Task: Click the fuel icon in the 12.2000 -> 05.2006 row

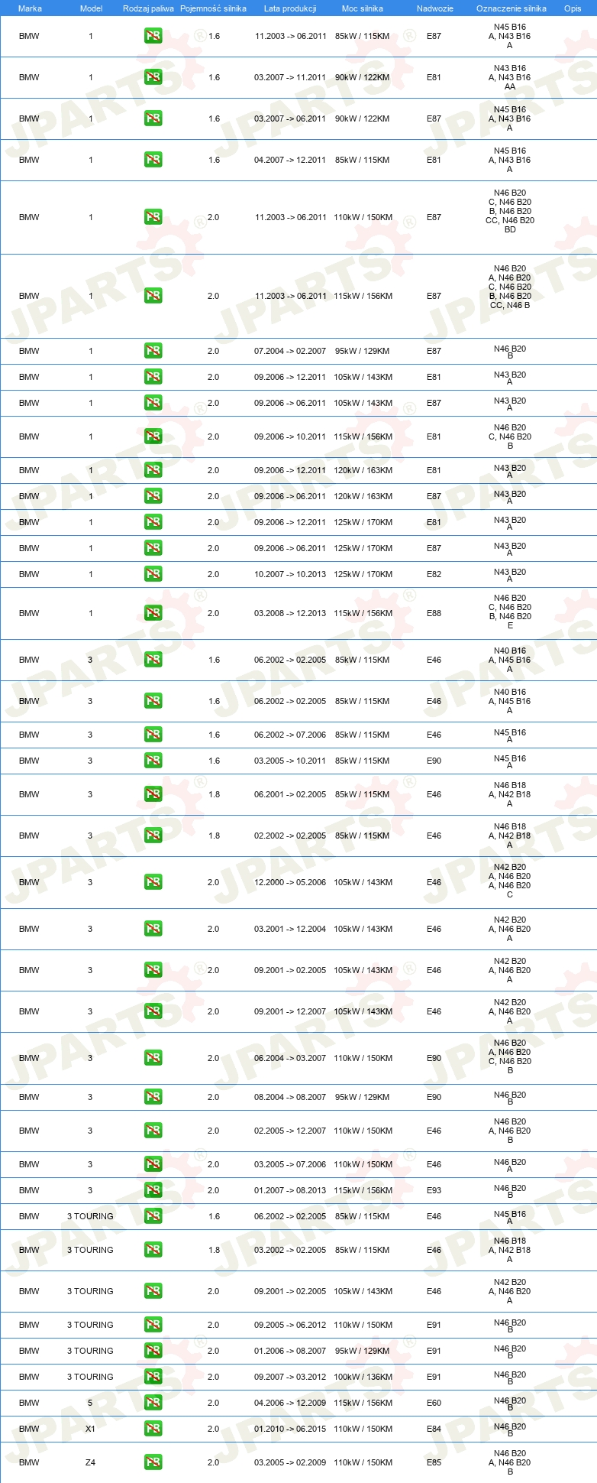Action: coord(153,882)
